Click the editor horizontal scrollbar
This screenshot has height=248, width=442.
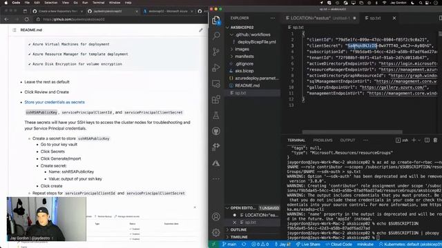tap(352, 132)
